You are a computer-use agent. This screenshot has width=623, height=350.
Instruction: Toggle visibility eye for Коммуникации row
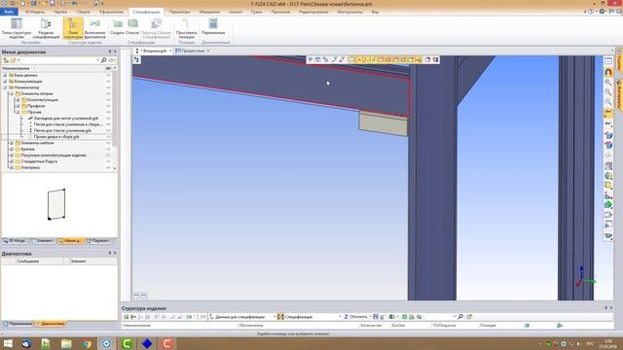(x=108, y=82)
